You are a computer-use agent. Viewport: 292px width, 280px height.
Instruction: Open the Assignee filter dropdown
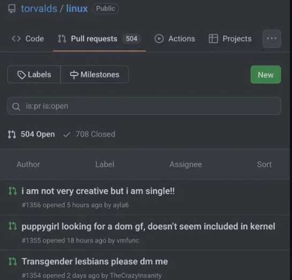(186, 165)
